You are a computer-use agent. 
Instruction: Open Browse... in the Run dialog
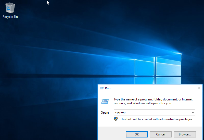[x=185, y=134]
